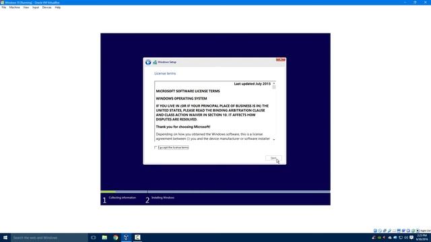
Task: Open display indicator in VirtualBox status bar
Action: [x=399, y=231]
